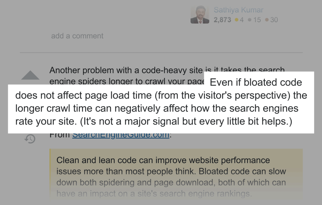The height and width of the screenshot is (205, 322).
Task: Open Sathiya Kumar's avatar image
Action: pos(200,15)
